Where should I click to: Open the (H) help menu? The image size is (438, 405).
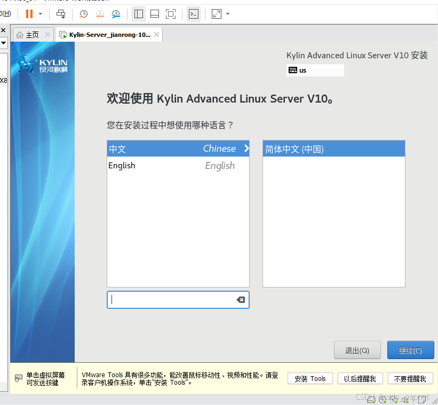[x=5, y=13]
